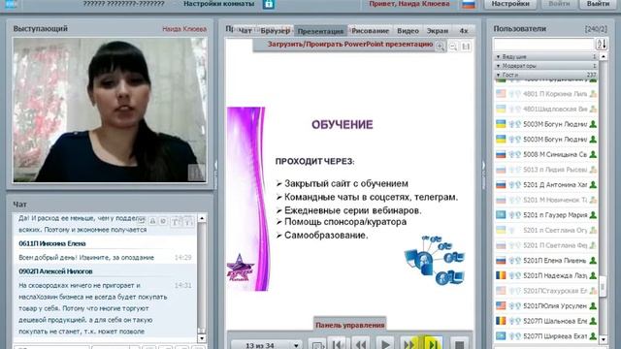Select user 5201 М Новиченок in list
The height and width of the screenshot is (349, 621).
[x=546, y=200]
